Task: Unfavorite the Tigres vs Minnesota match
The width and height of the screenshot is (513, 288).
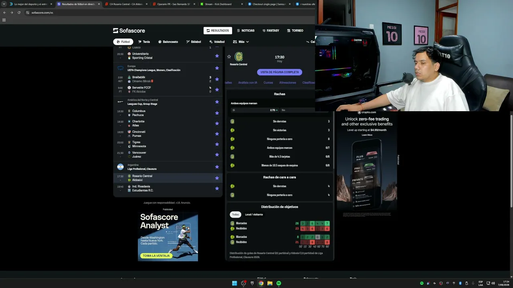Action: [217, 144]
